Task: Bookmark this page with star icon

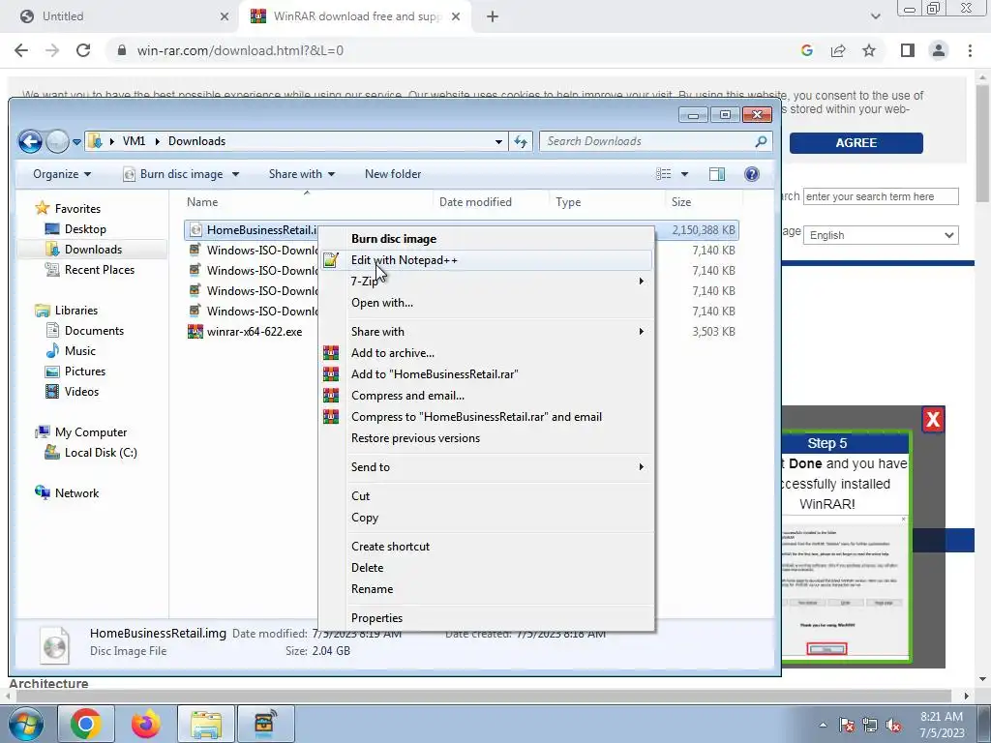Action: 869,50
